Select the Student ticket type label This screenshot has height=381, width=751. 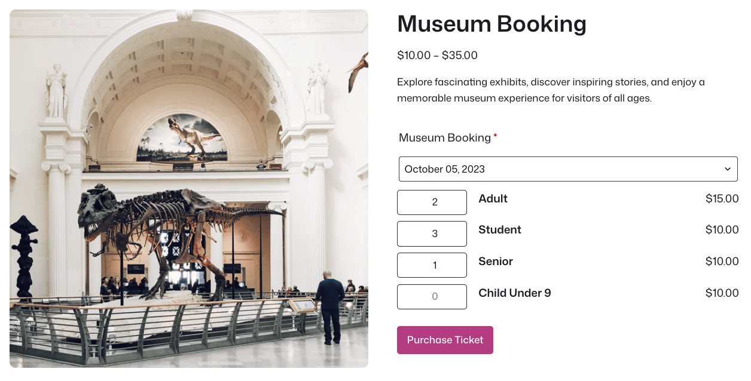tap(500, 230)
